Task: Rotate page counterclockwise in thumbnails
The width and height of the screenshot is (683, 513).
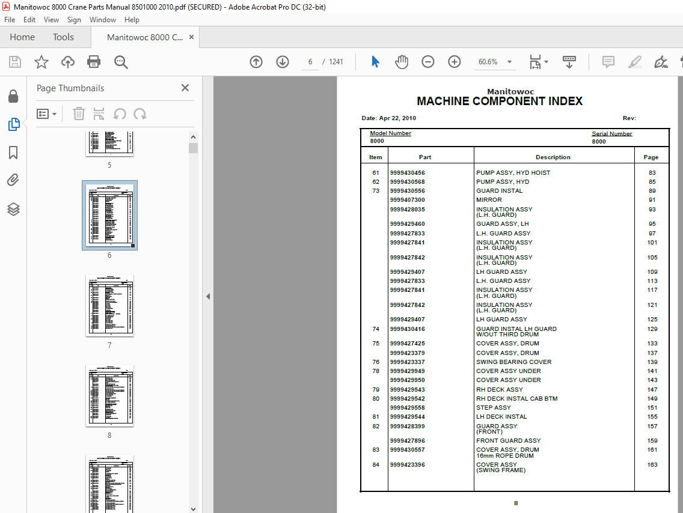Action: [x=120, y=114]
